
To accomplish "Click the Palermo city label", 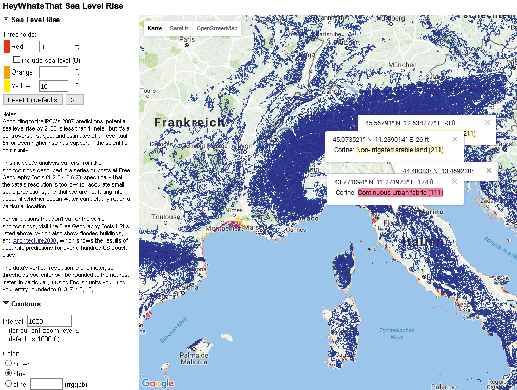I will [444, 386].
